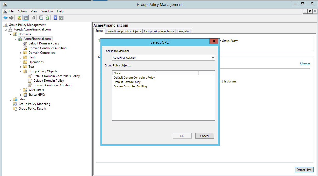The image size is (318, 176).
Task: Expand the Domain Controllers OU node
Action: (x=21, y=53)
